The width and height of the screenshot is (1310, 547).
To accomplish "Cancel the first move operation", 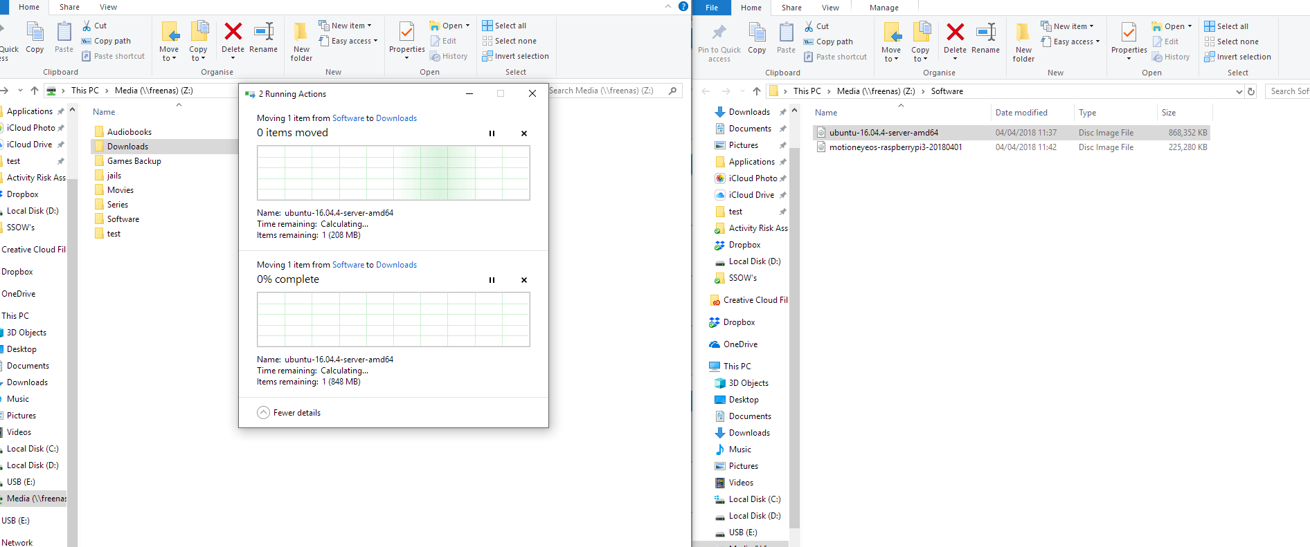I will click(524, 133).
